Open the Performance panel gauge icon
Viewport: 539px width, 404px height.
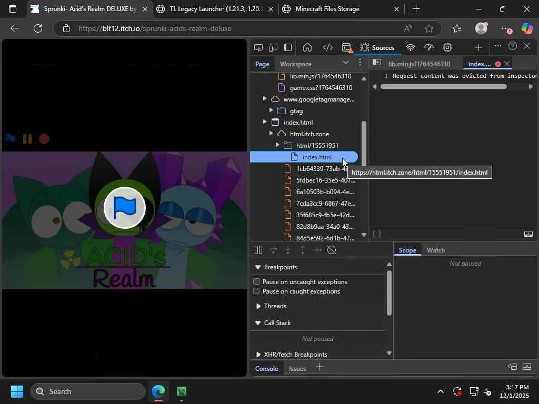click(x=428, y=47)
